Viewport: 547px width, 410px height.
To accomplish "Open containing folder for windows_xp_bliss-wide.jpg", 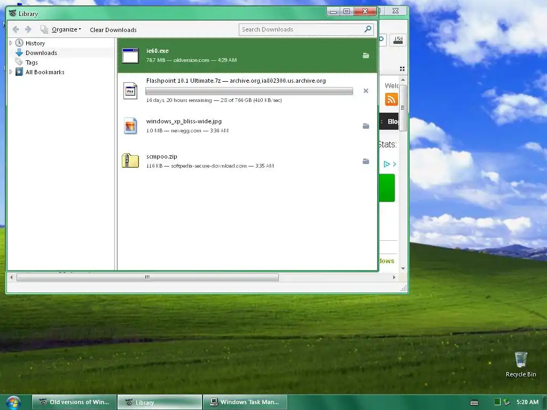I will click(365, 126).
